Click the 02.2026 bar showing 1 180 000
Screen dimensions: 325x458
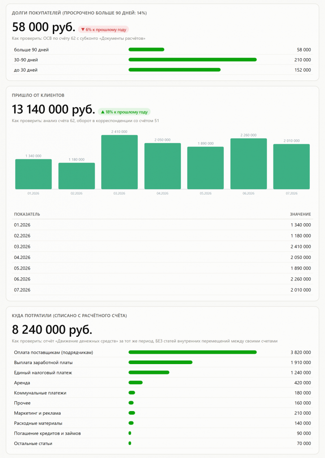point(77,176)
